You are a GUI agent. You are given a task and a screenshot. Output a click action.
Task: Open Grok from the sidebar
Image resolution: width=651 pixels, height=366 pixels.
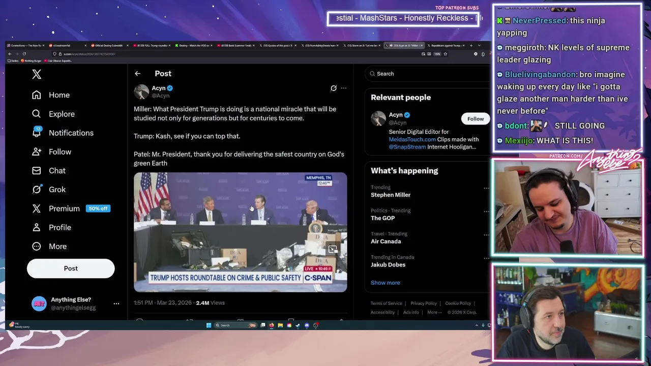49,189
